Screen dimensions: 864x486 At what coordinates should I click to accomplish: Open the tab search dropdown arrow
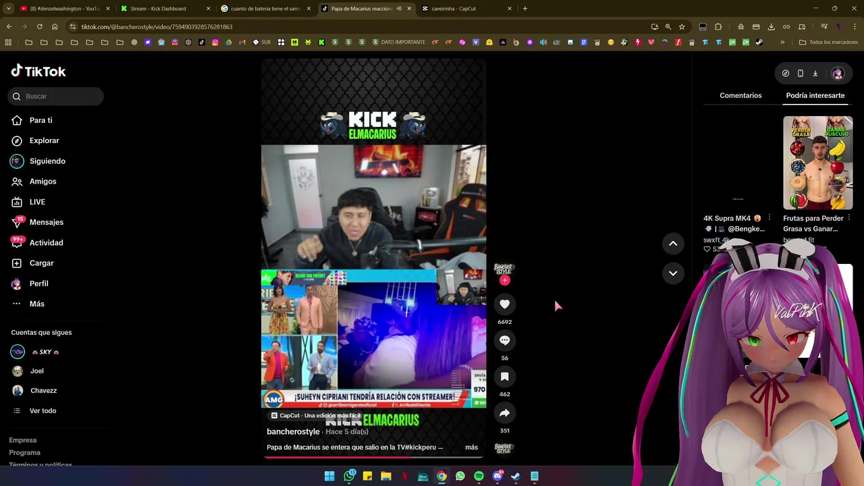pyautogui.click(x=8, y=9)
